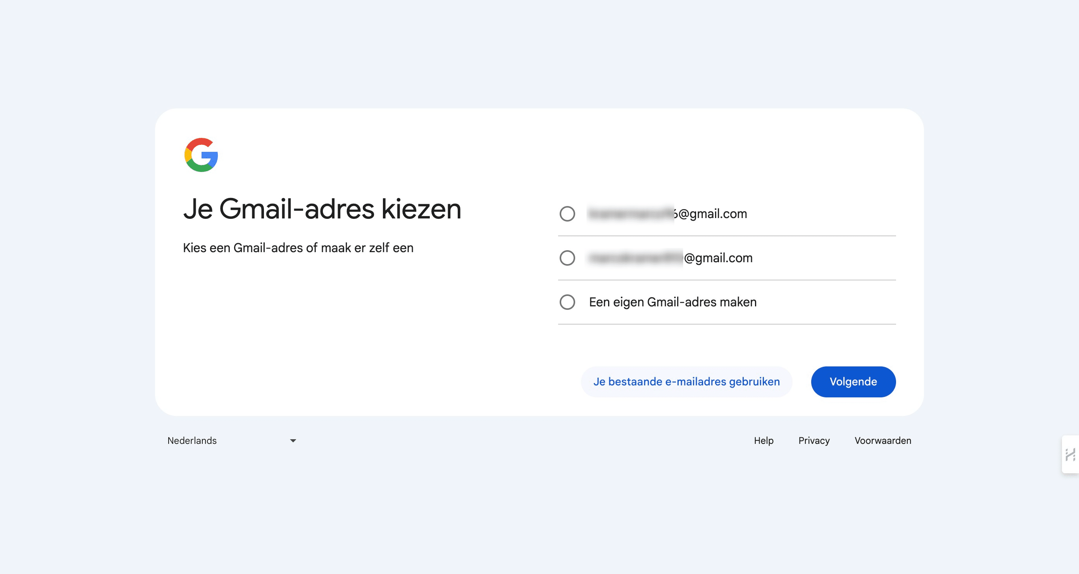Choose the 'Een eigen Gmail-adres maken' radio button
Screen dimensions: 1079x574
tap(567, 302)
